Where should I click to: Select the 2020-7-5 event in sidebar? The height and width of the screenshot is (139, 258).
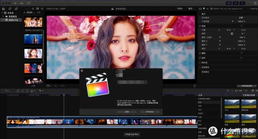(x=13, y=20)
